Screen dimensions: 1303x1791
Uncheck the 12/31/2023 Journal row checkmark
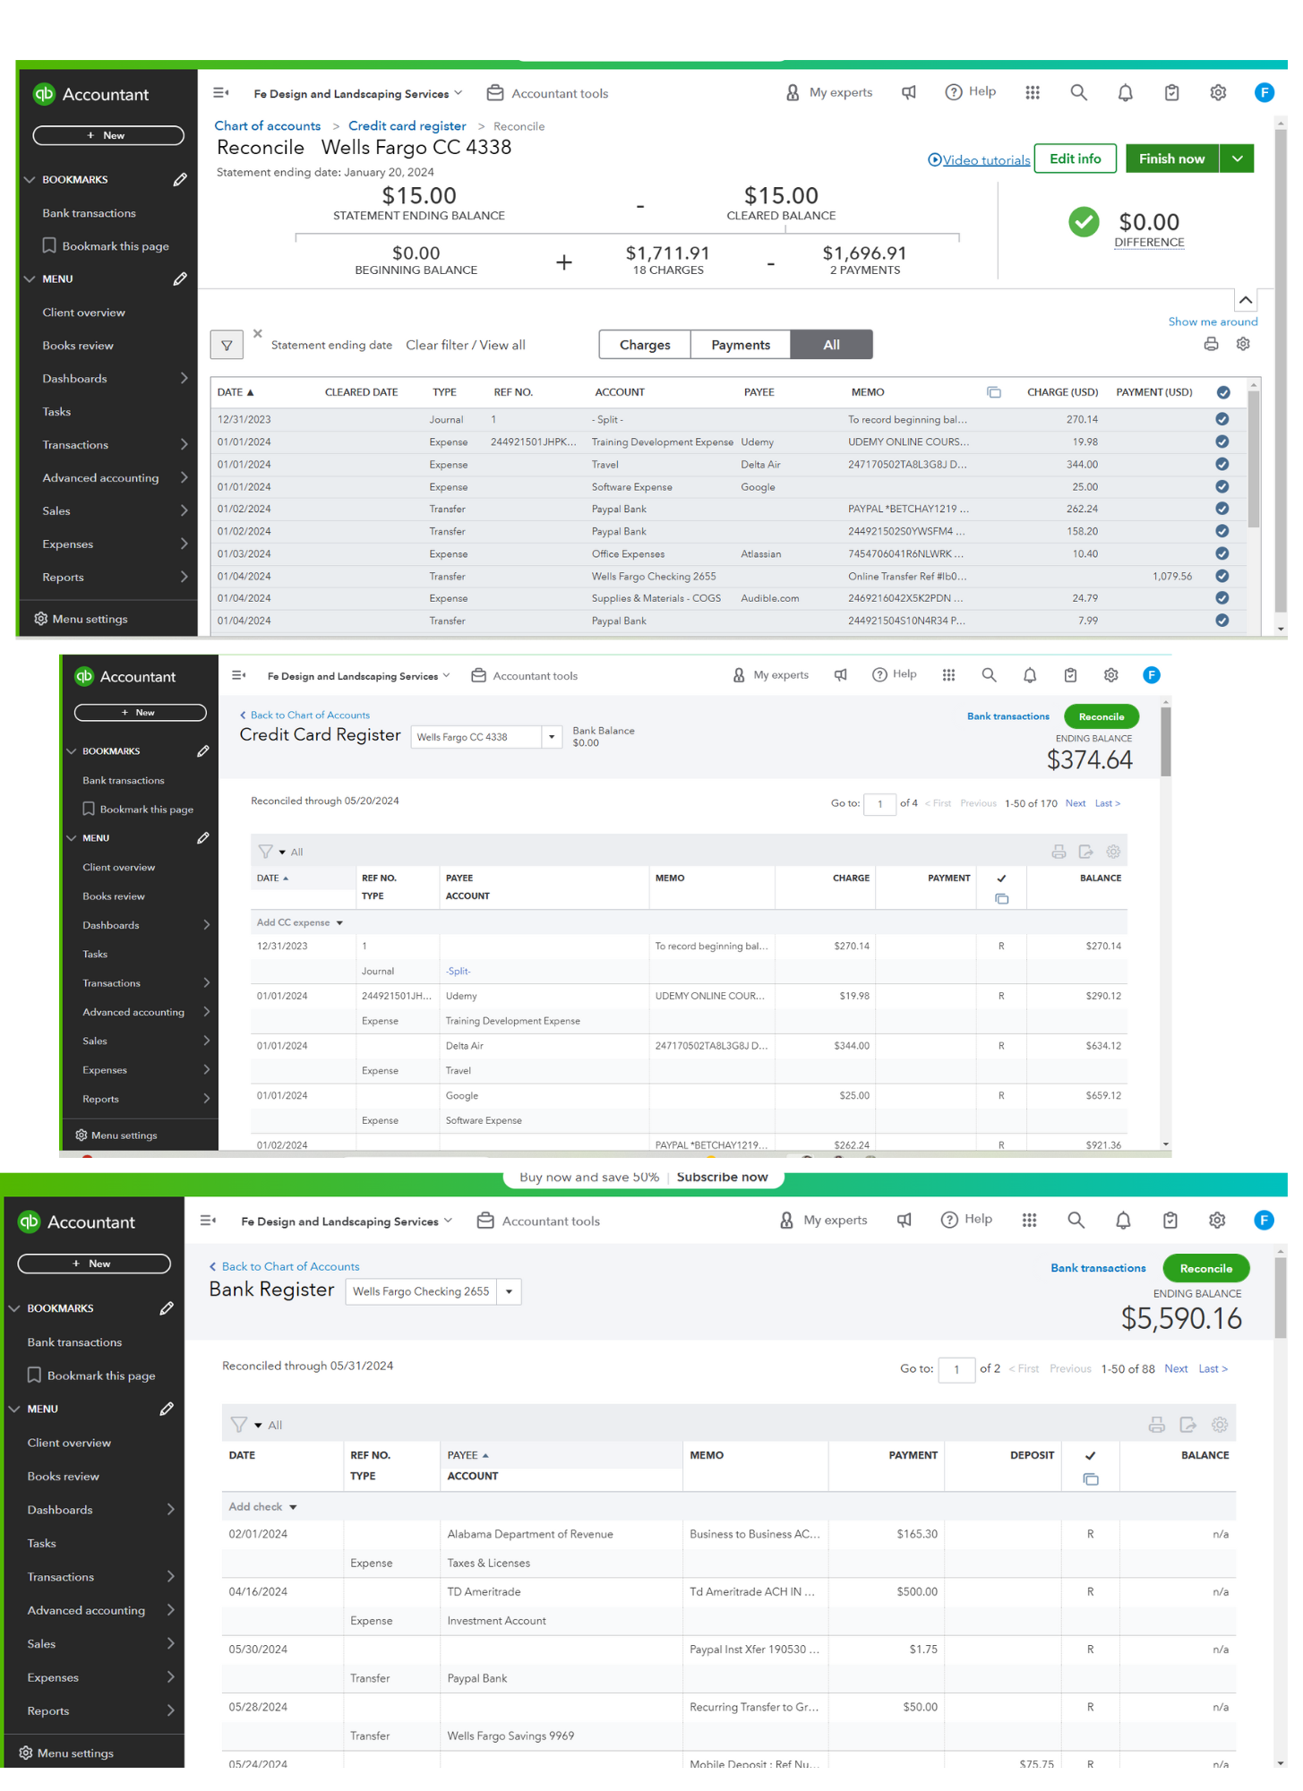pos(1222,419)
